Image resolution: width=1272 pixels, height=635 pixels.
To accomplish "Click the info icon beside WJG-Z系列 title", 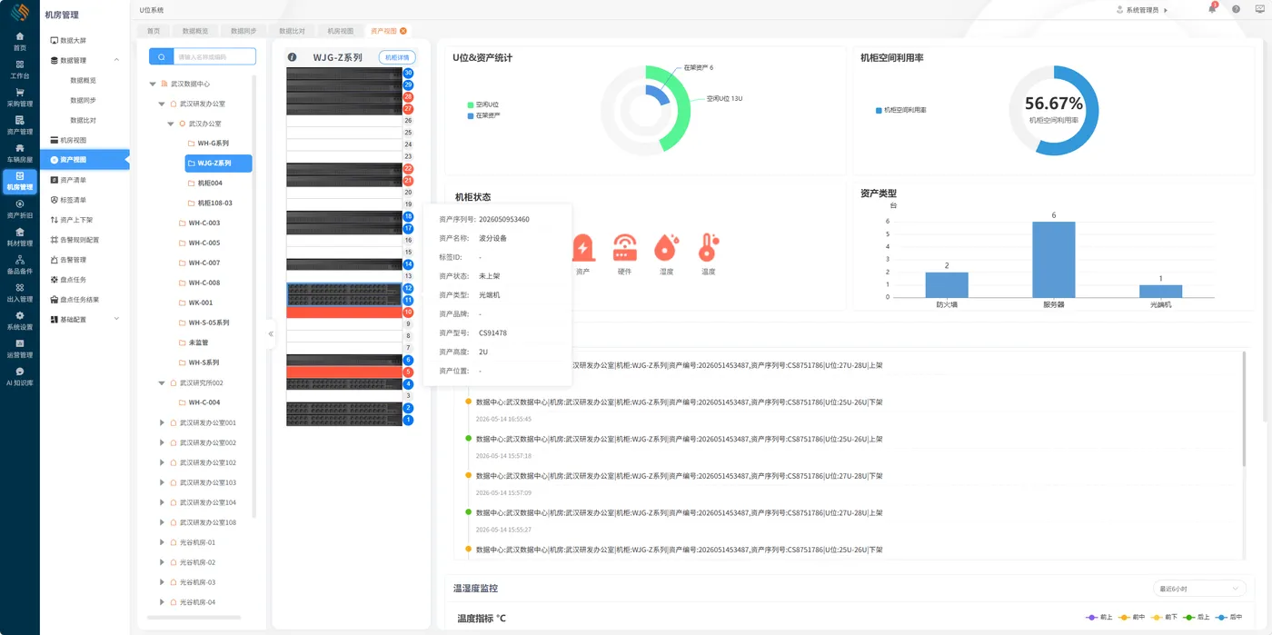I will (x=293, y=57).
